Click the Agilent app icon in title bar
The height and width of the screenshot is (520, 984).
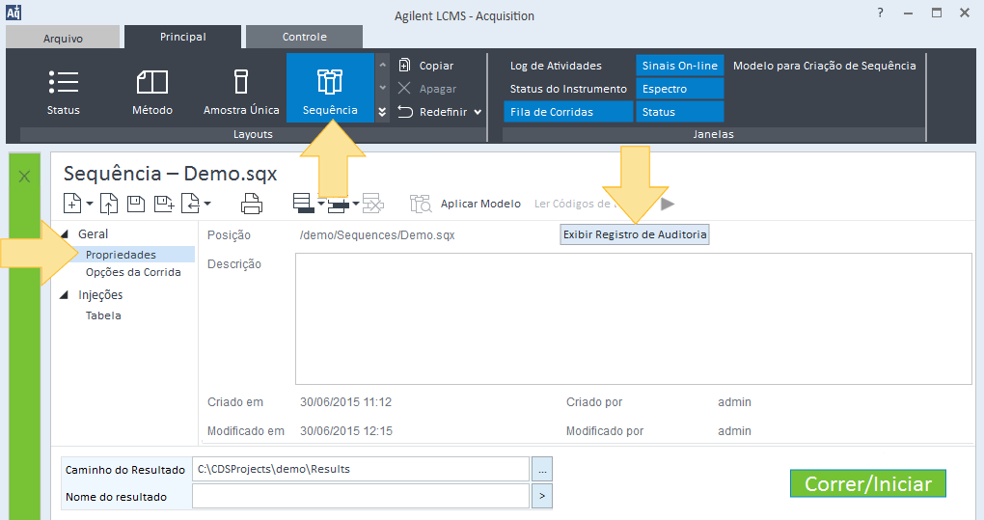(x=14, y=12)
